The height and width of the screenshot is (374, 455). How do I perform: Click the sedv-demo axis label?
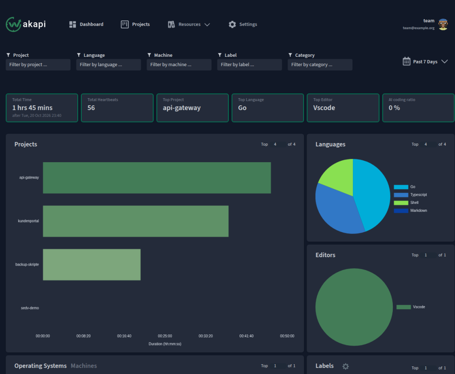pos(30,308)
